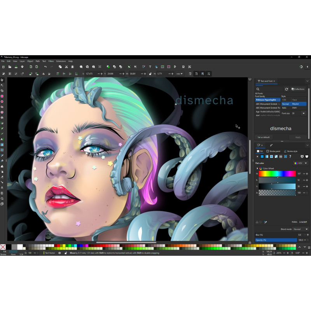Select the Rectangle tool in toolbox
The width and height of the screenshot is (311, 311).
2,96
